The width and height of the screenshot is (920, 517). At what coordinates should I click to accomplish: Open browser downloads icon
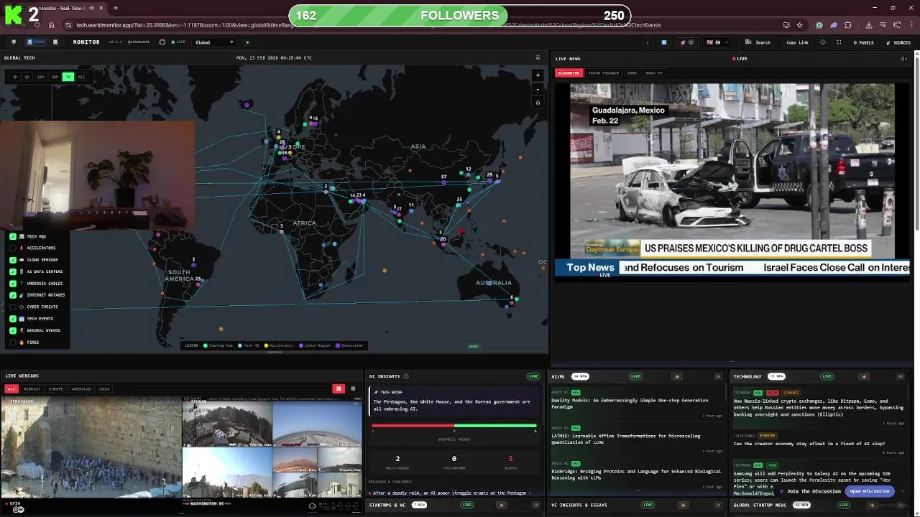(868, 25)
